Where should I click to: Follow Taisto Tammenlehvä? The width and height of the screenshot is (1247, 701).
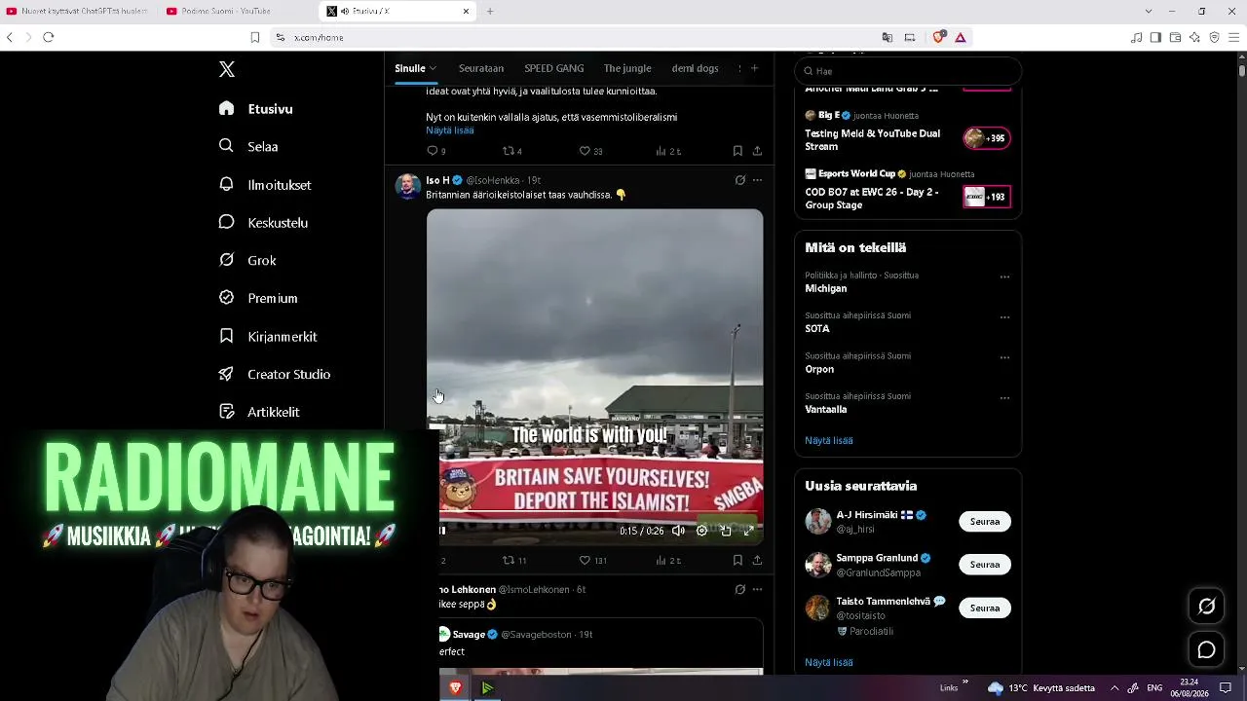(985, 608)
